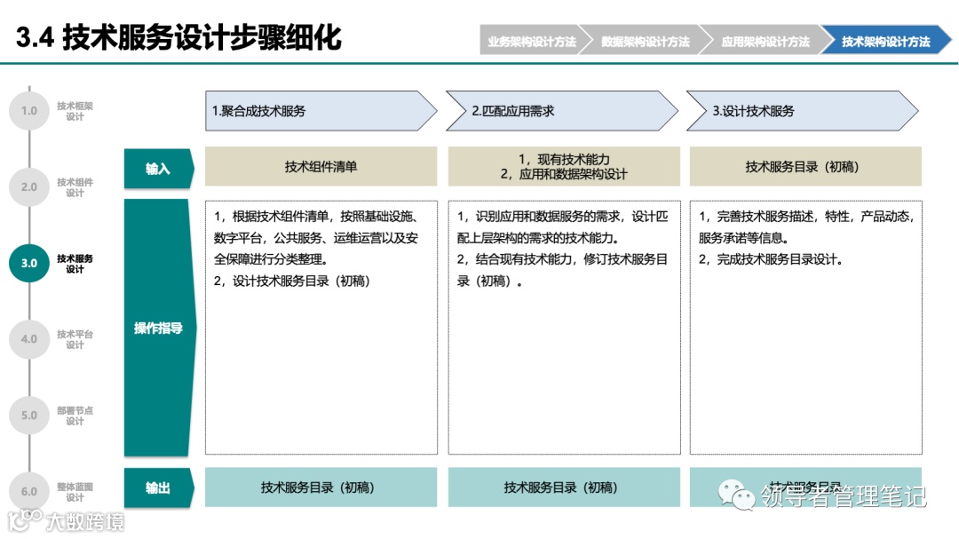Screen dimensions: 959x539
Task: Click the 1.0 step circle
Action: (29, 111)
